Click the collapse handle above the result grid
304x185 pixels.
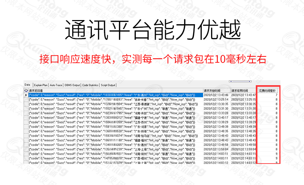[239, 82]
